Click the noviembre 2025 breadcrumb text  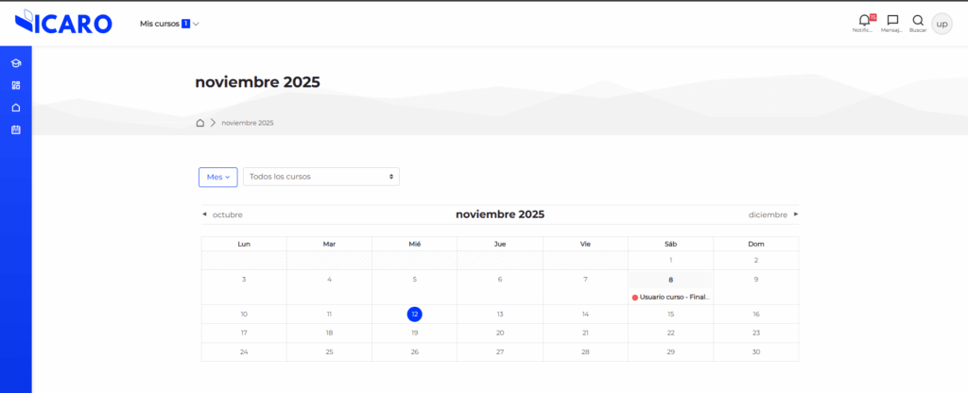(x=248, y=123)
